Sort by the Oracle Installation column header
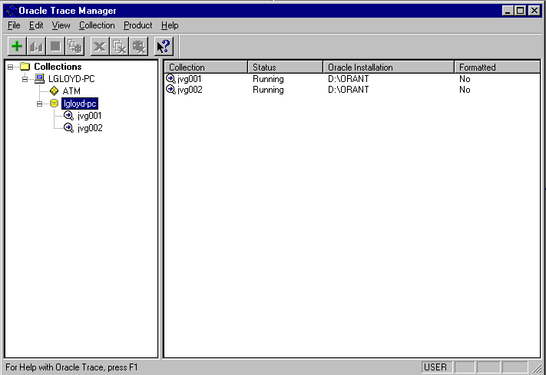Viewport: 546px width, 375px height. tap(389, 67)
